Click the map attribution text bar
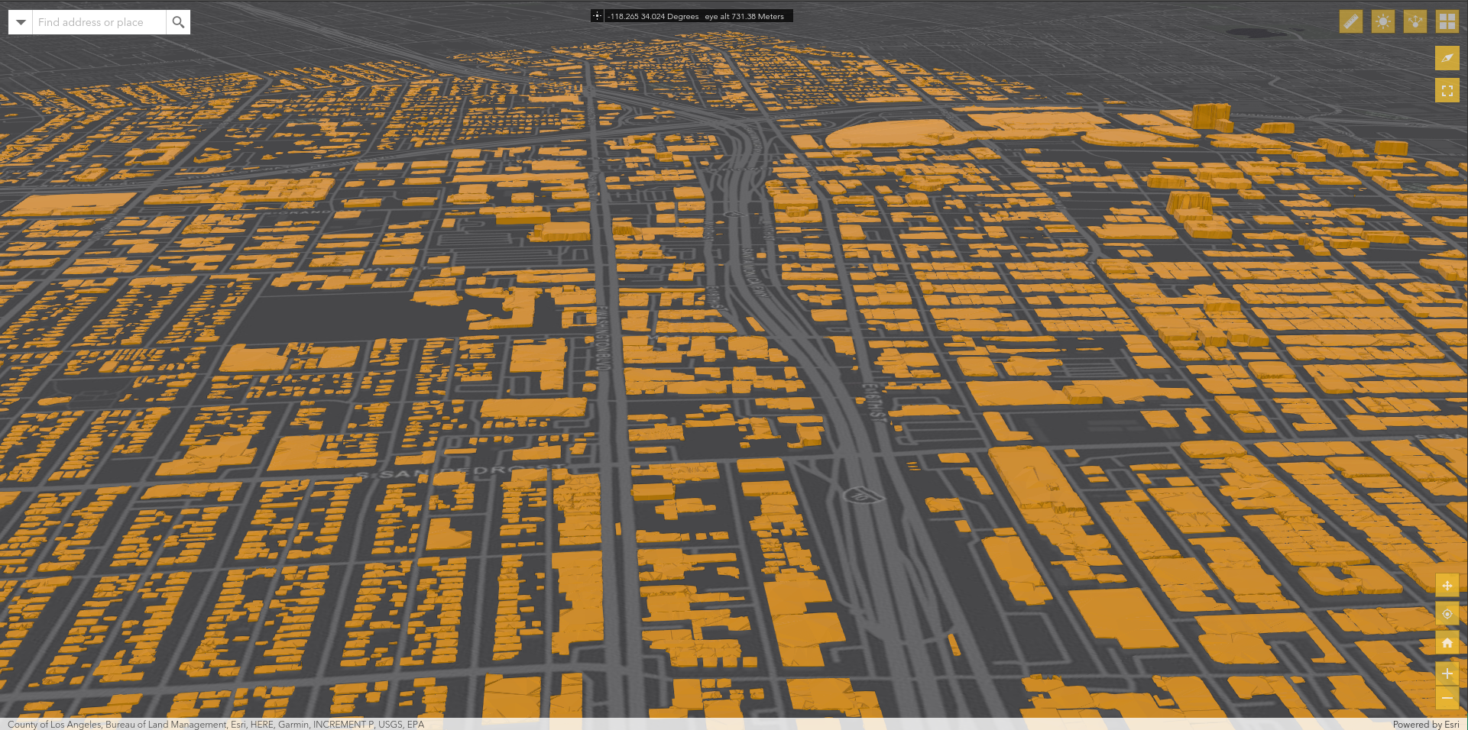Image resolution: width=1468 pixels, height=730 pixels. 216,724
